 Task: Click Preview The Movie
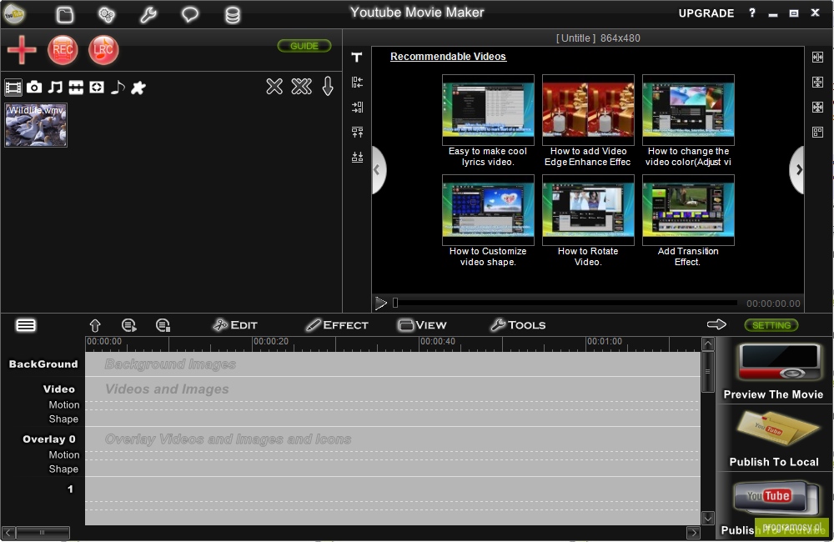(773, 371)
